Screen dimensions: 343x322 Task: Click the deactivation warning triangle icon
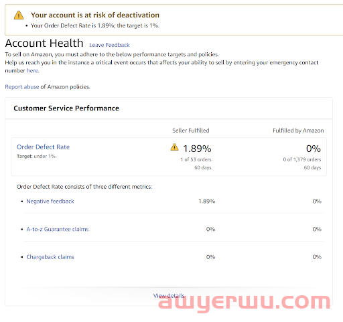coord(19,15)
